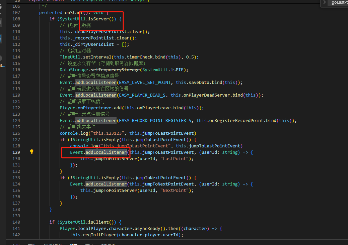Image resolution: width=348 pixels, height=245 pixels.
Task: Click the EASY_LEVEL_SET_POINT constant
Action: (x=145, y=83)
